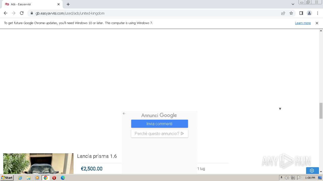This screenshot has height=181, width=323.
Task: Open clock showing 1:08 PM
Action: click(310, 178)
